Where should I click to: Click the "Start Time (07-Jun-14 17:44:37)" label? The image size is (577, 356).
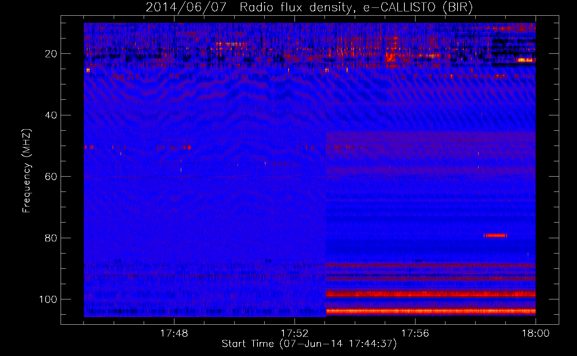309,344
